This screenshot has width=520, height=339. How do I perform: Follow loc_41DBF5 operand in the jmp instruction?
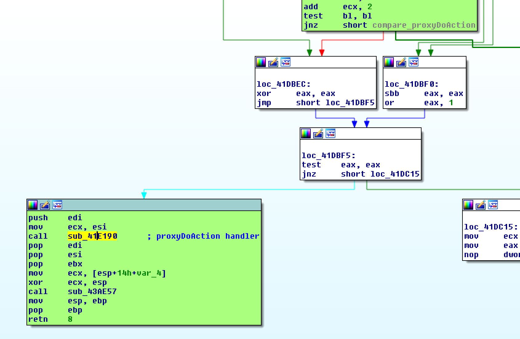[350, 103]
